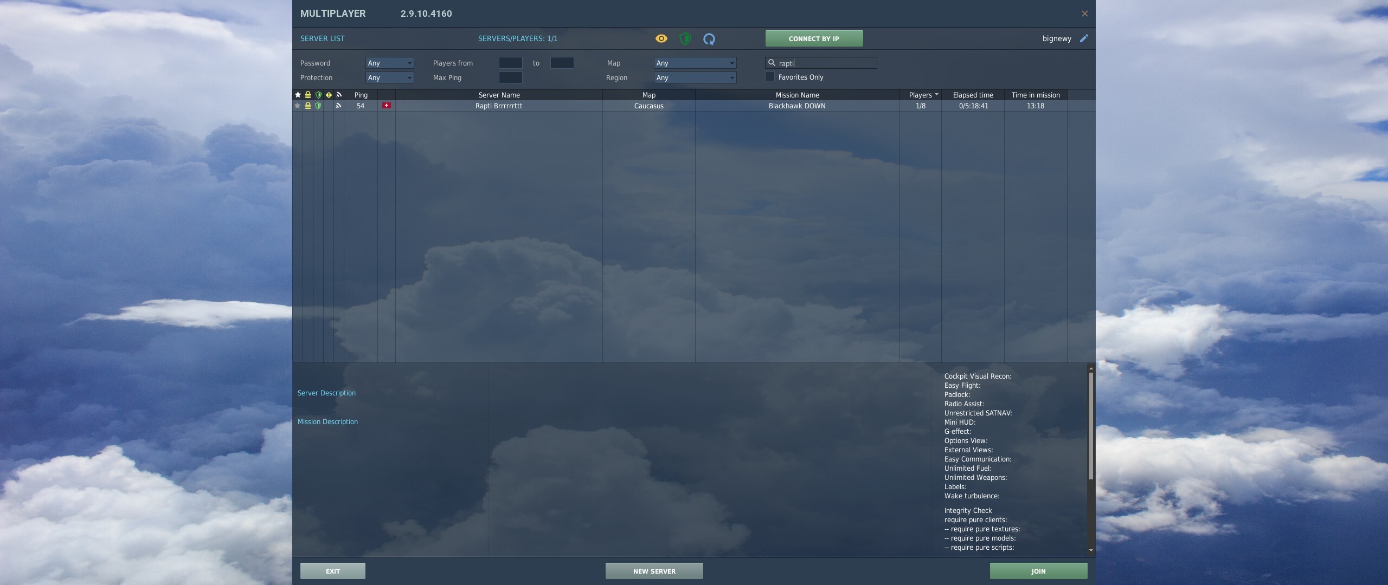Click scroll up arrow in settings panel
The height and width of the screenshot is (585, 1388).
coord(1091,368)
